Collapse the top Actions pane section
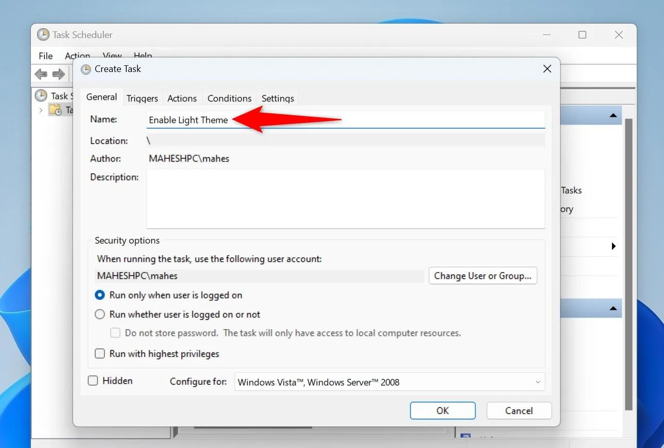 pos(613,114)
